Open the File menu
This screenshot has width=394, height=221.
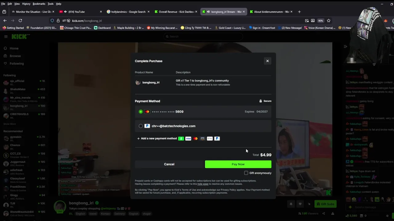pyautogui.click(x=3, y=4)
